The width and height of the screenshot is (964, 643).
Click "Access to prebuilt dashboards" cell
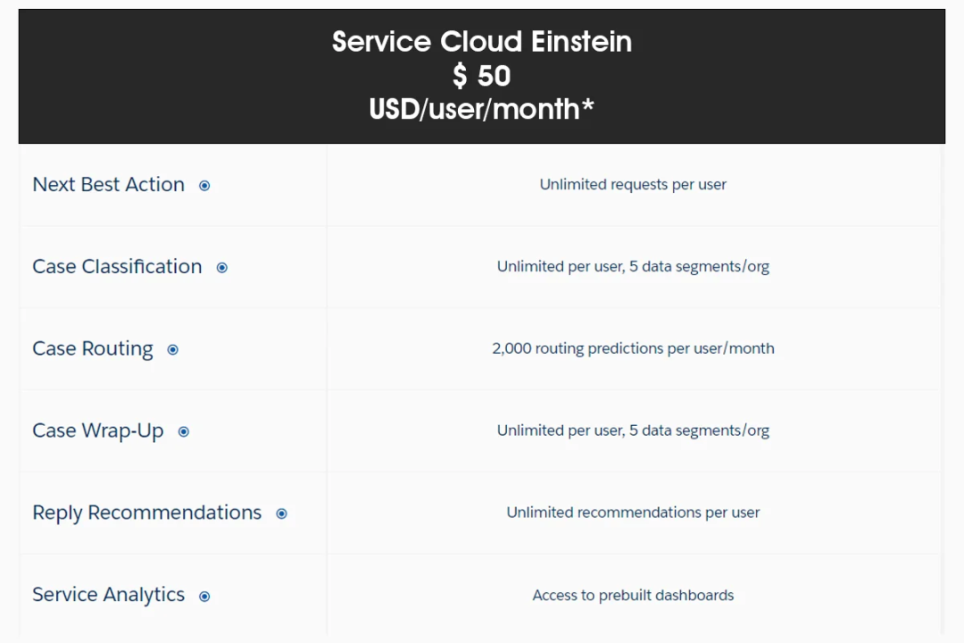click(633, 595)
